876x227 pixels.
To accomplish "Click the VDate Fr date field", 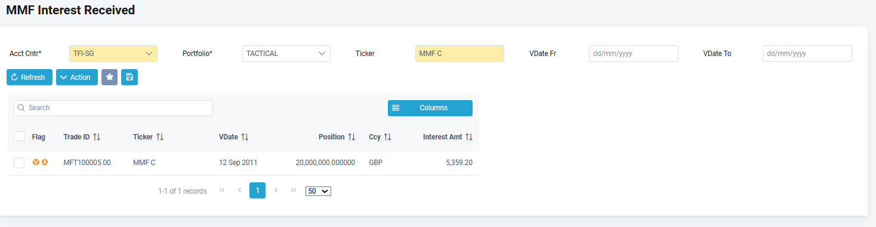I will coord(634,54).
